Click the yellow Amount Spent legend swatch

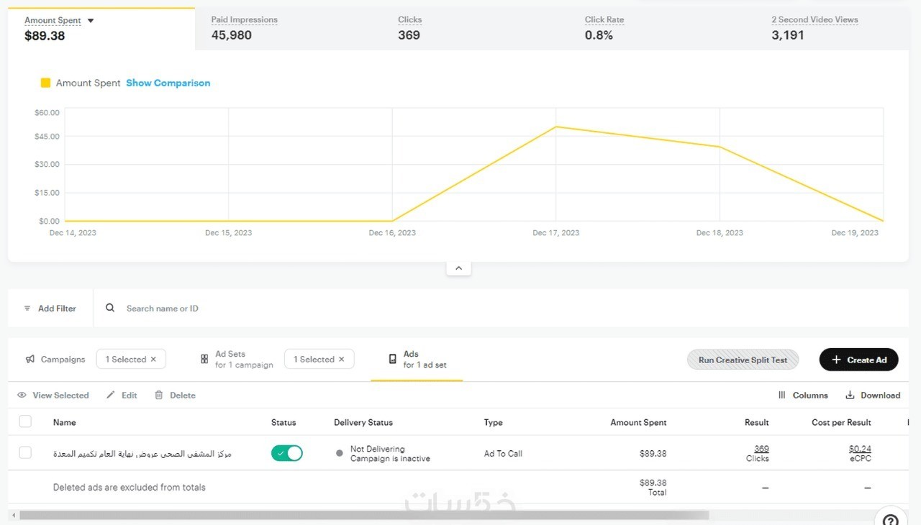(46, 83)
